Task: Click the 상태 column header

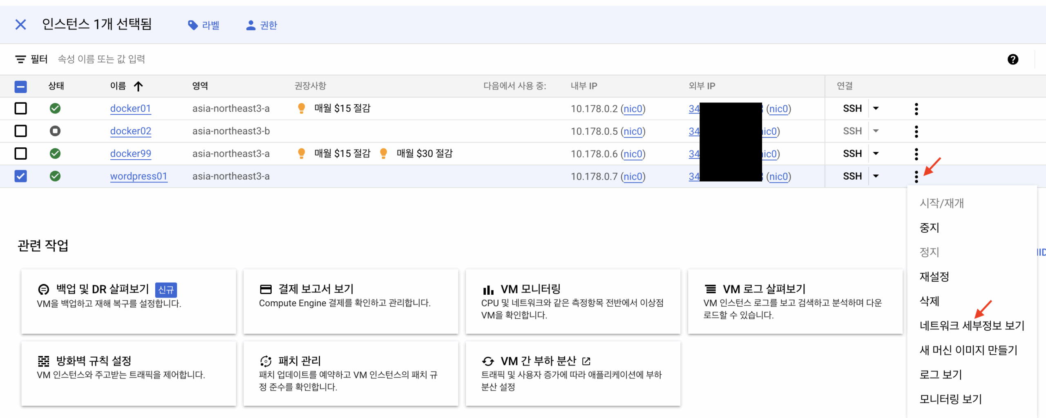Action: coord(56,86)
